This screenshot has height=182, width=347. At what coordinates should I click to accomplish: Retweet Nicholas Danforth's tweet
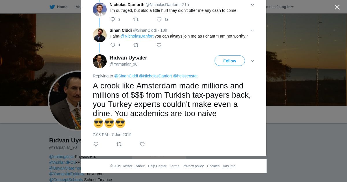[x=136, y=19]
